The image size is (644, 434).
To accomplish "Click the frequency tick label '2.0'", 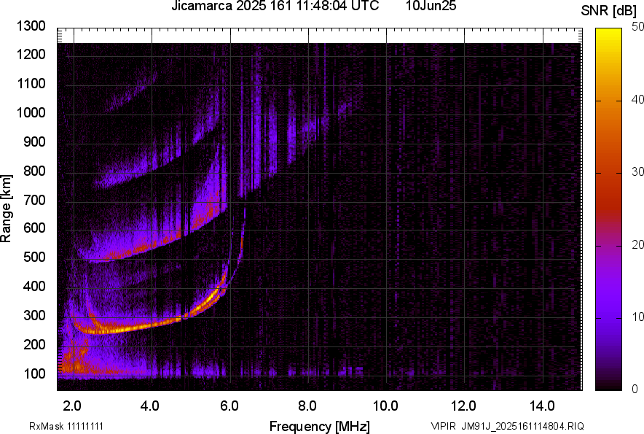I will (x=72, y=406).
